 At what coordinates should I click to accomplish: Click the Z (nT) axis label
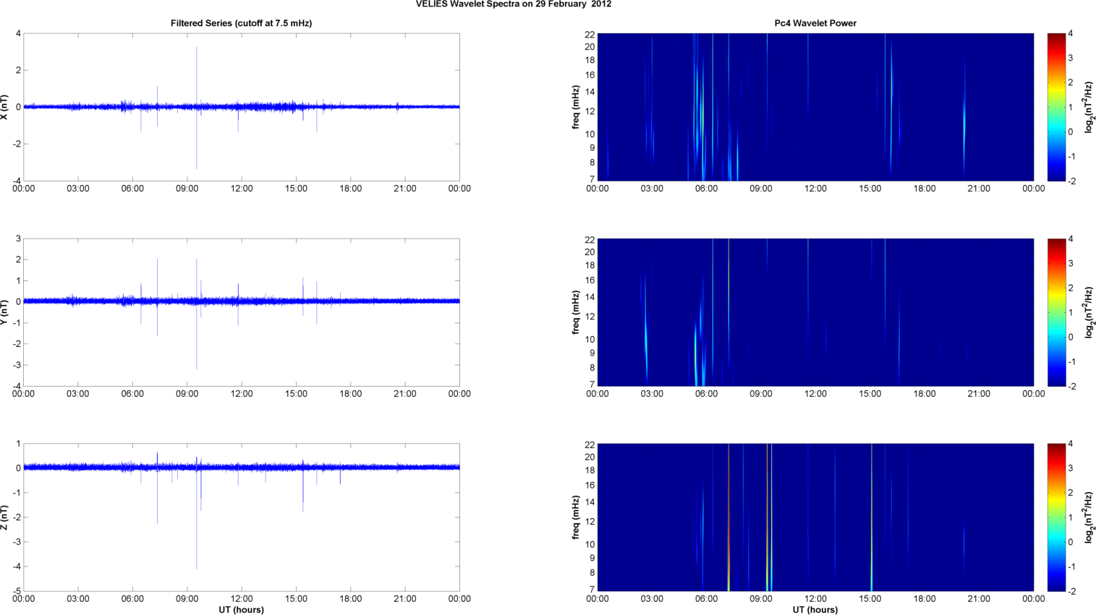pos(5,517)
